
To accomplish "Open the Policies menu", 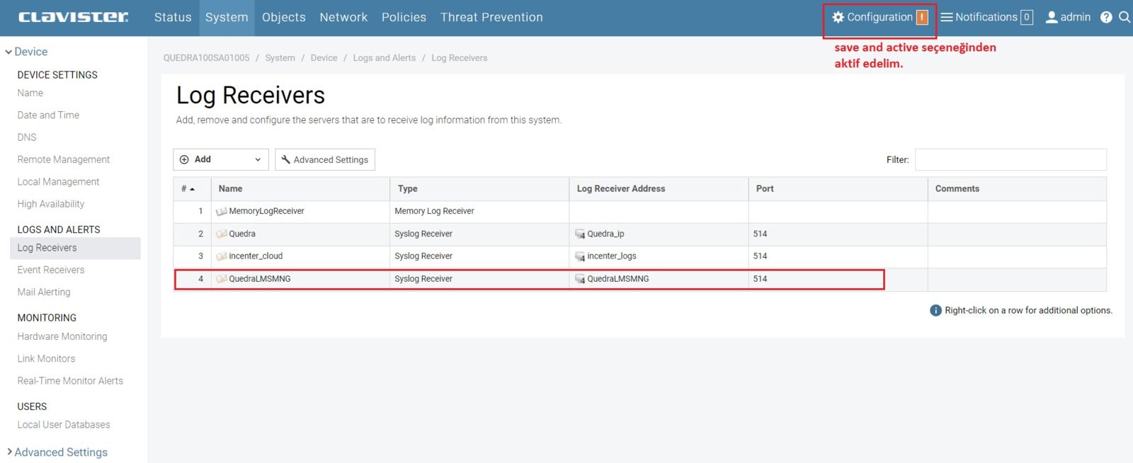I will pos(404,17).
